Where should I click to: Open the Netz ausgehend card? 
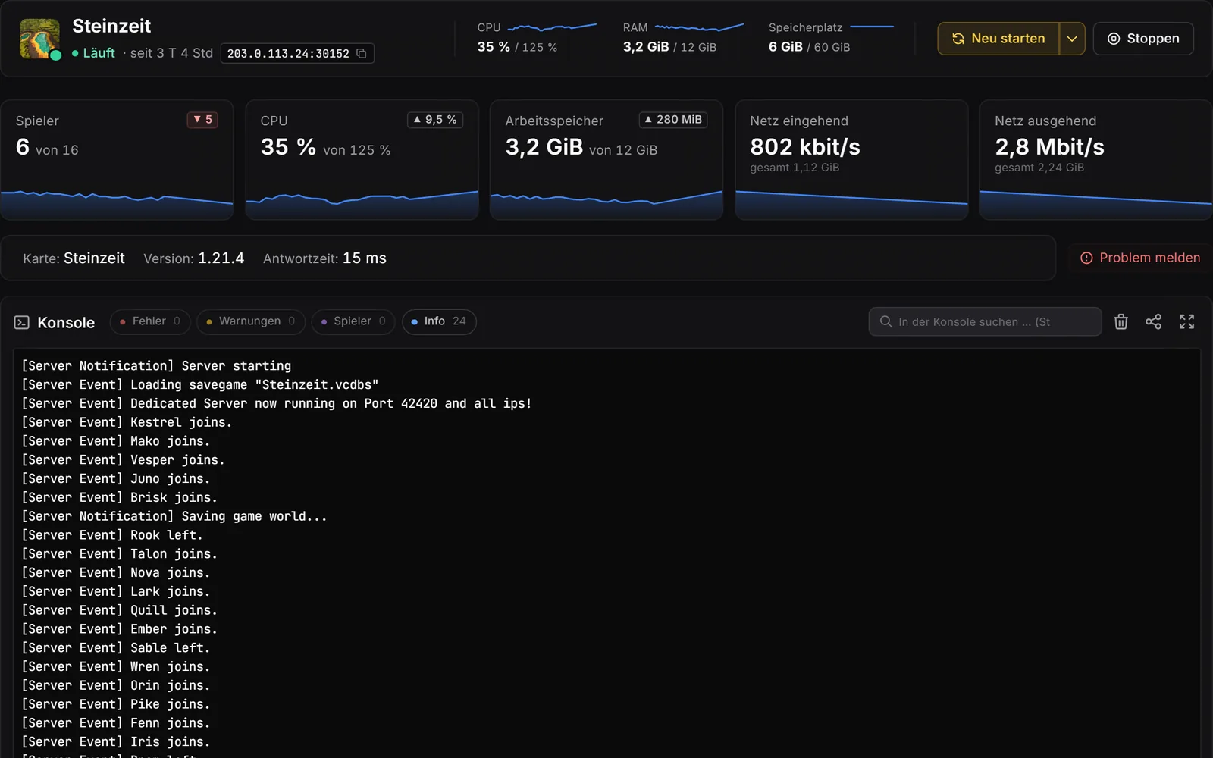(x=1095, y=160)
